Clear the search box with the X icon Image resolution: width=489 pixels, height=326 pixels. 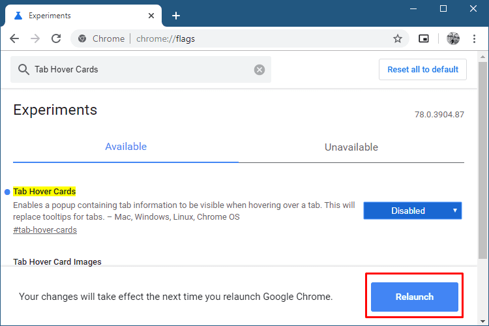259,70
